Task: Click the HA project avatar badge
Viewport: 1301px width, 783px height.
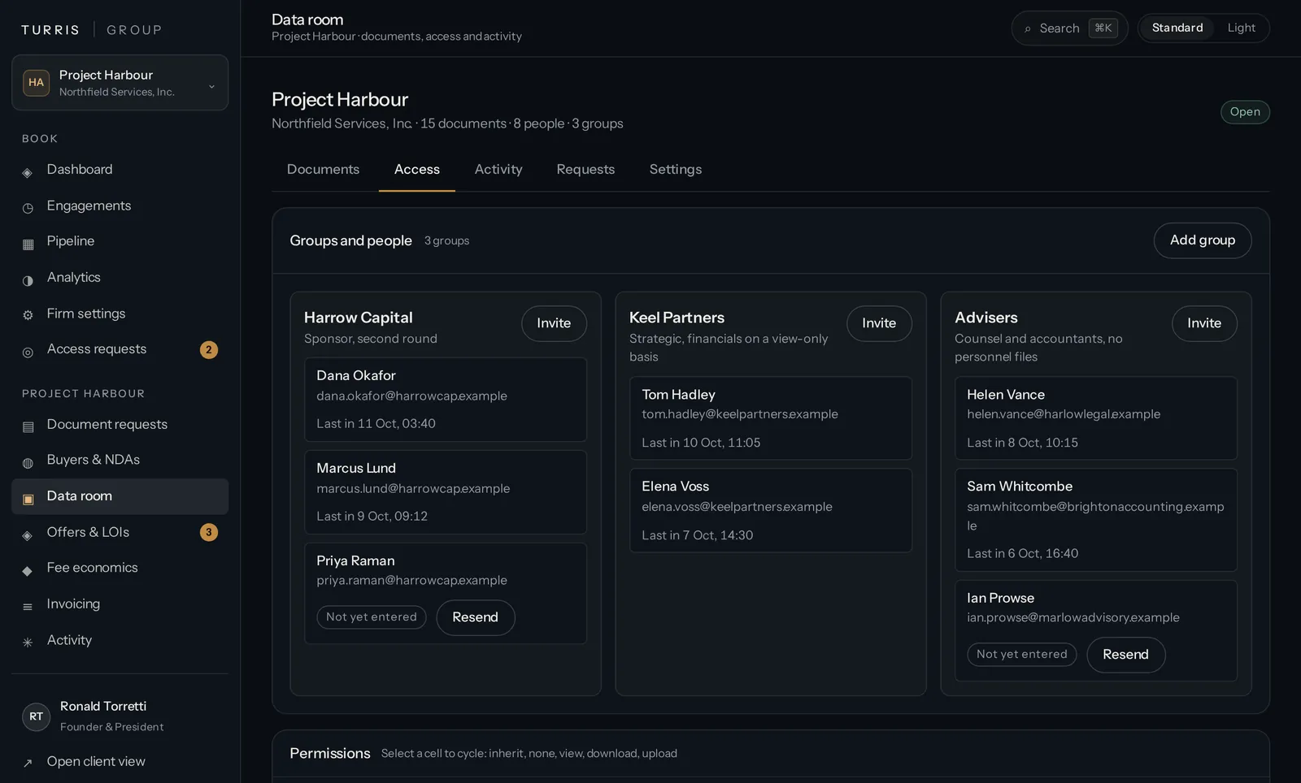Action: (36, 82)
